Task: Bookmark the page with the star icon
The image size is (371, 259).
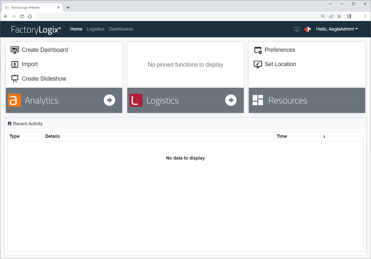Action: pyautogui.click(x=339, y=16)
